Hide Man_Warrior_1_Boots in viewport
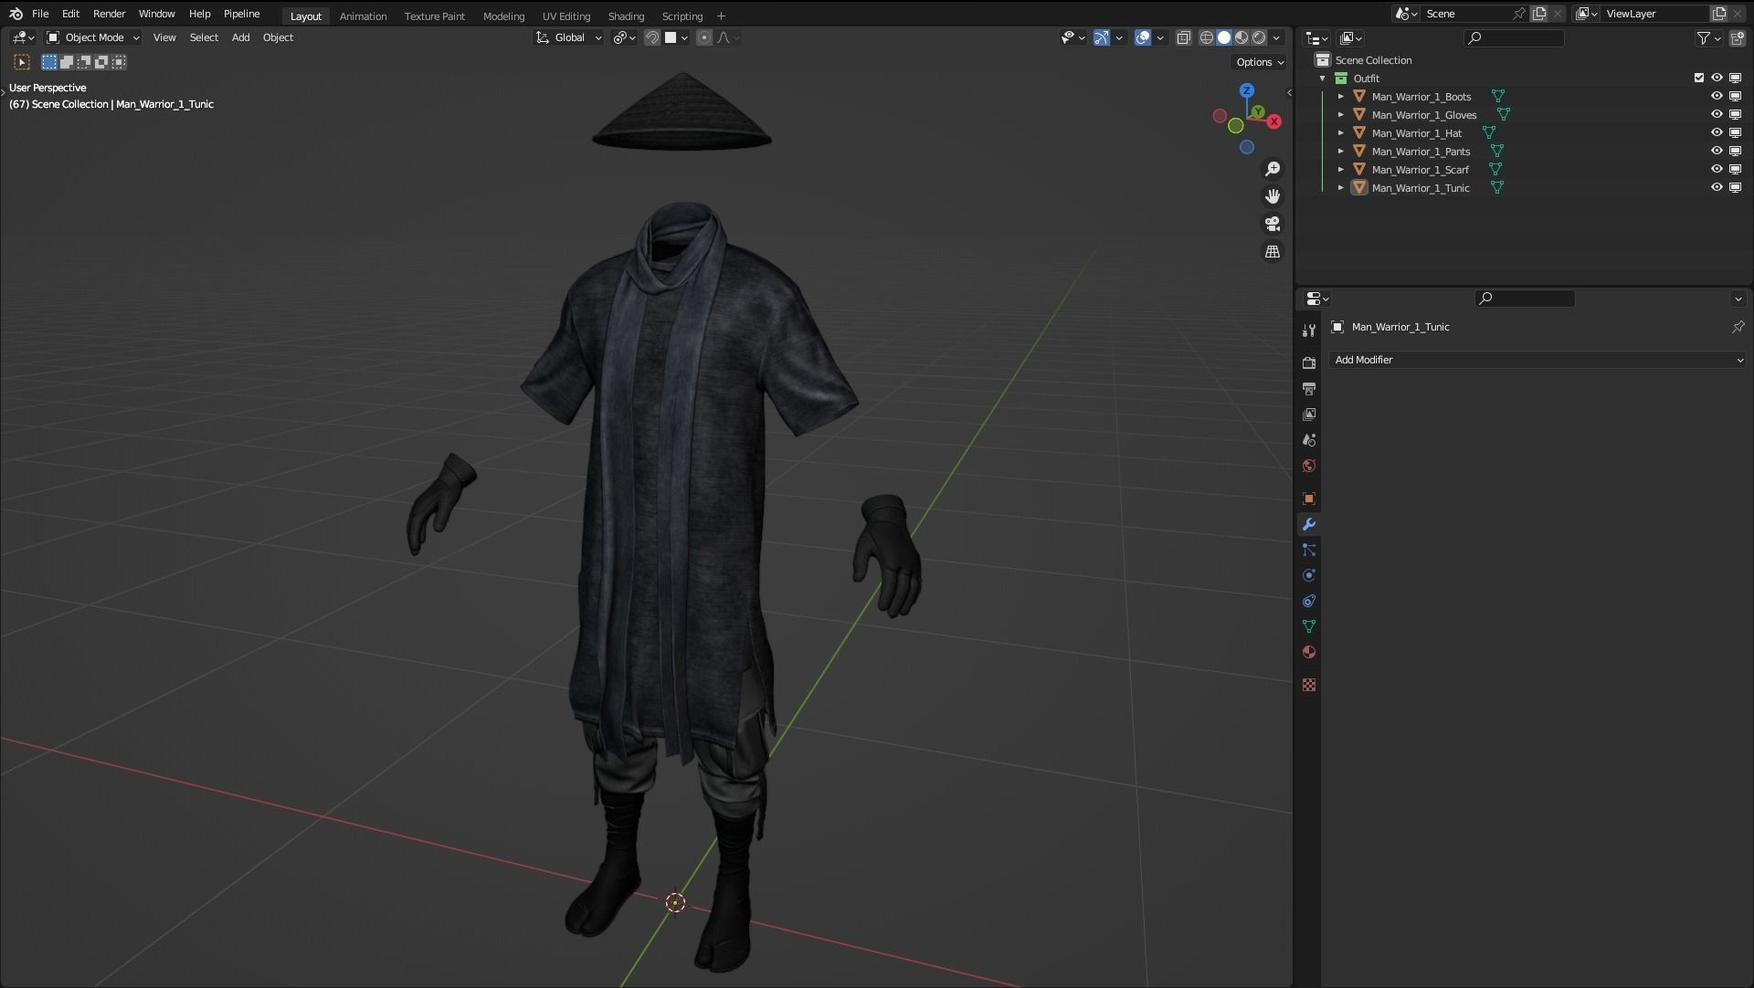This screenshot has height=988, width=1754. [1717, 96]
